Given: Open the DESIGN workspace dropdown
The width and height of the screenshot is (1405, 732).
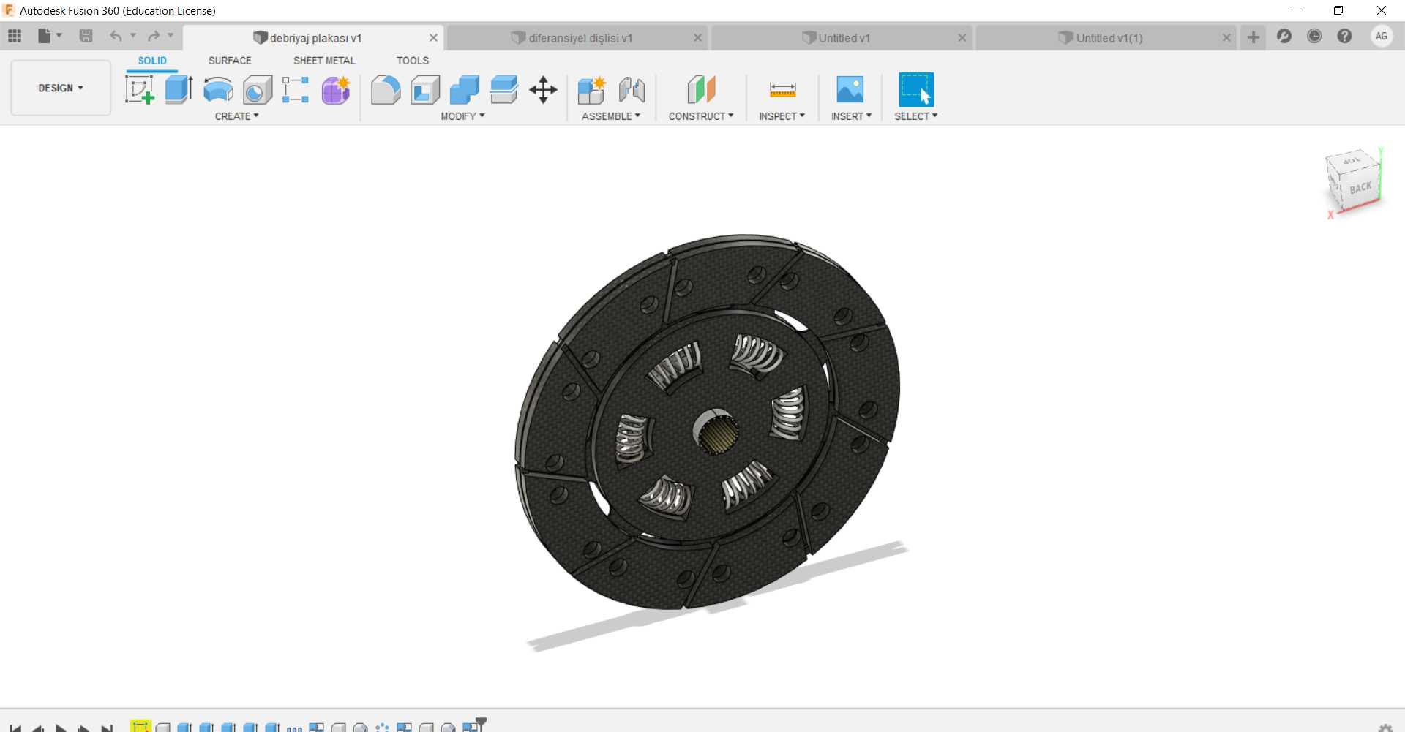Looking at the screenshot, I should click(61, 88).
